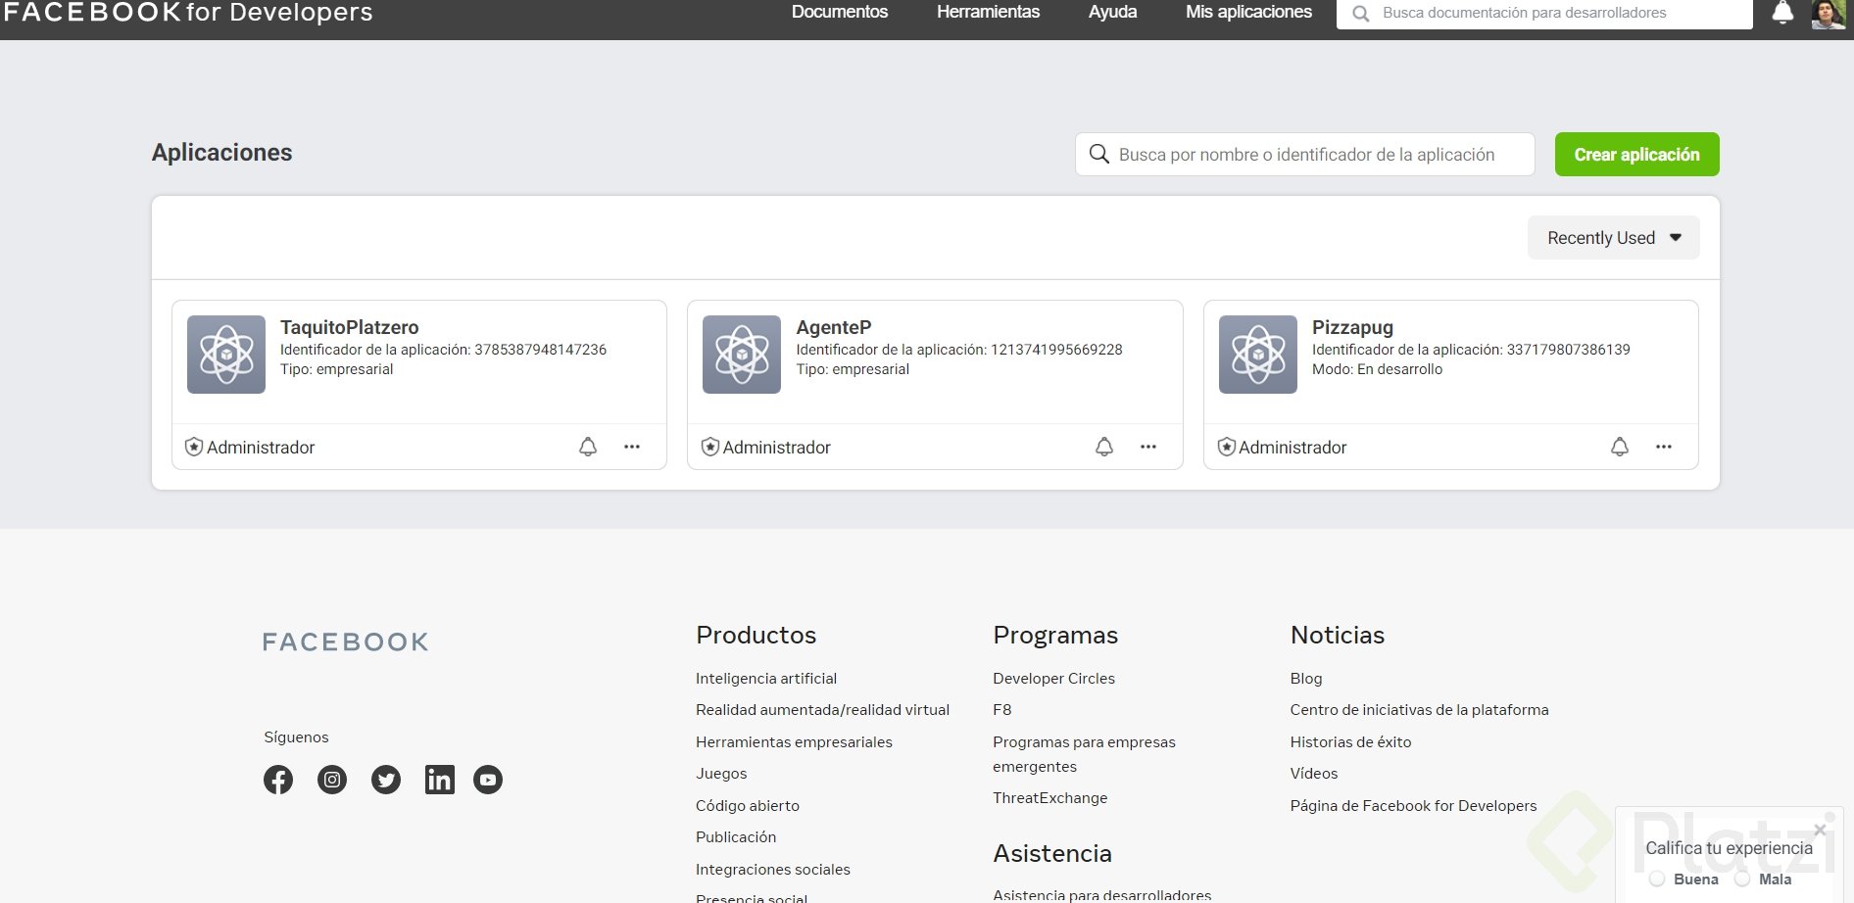
Task: Click notification bell on AgenteP card
Action: [x=1104, y=447]
